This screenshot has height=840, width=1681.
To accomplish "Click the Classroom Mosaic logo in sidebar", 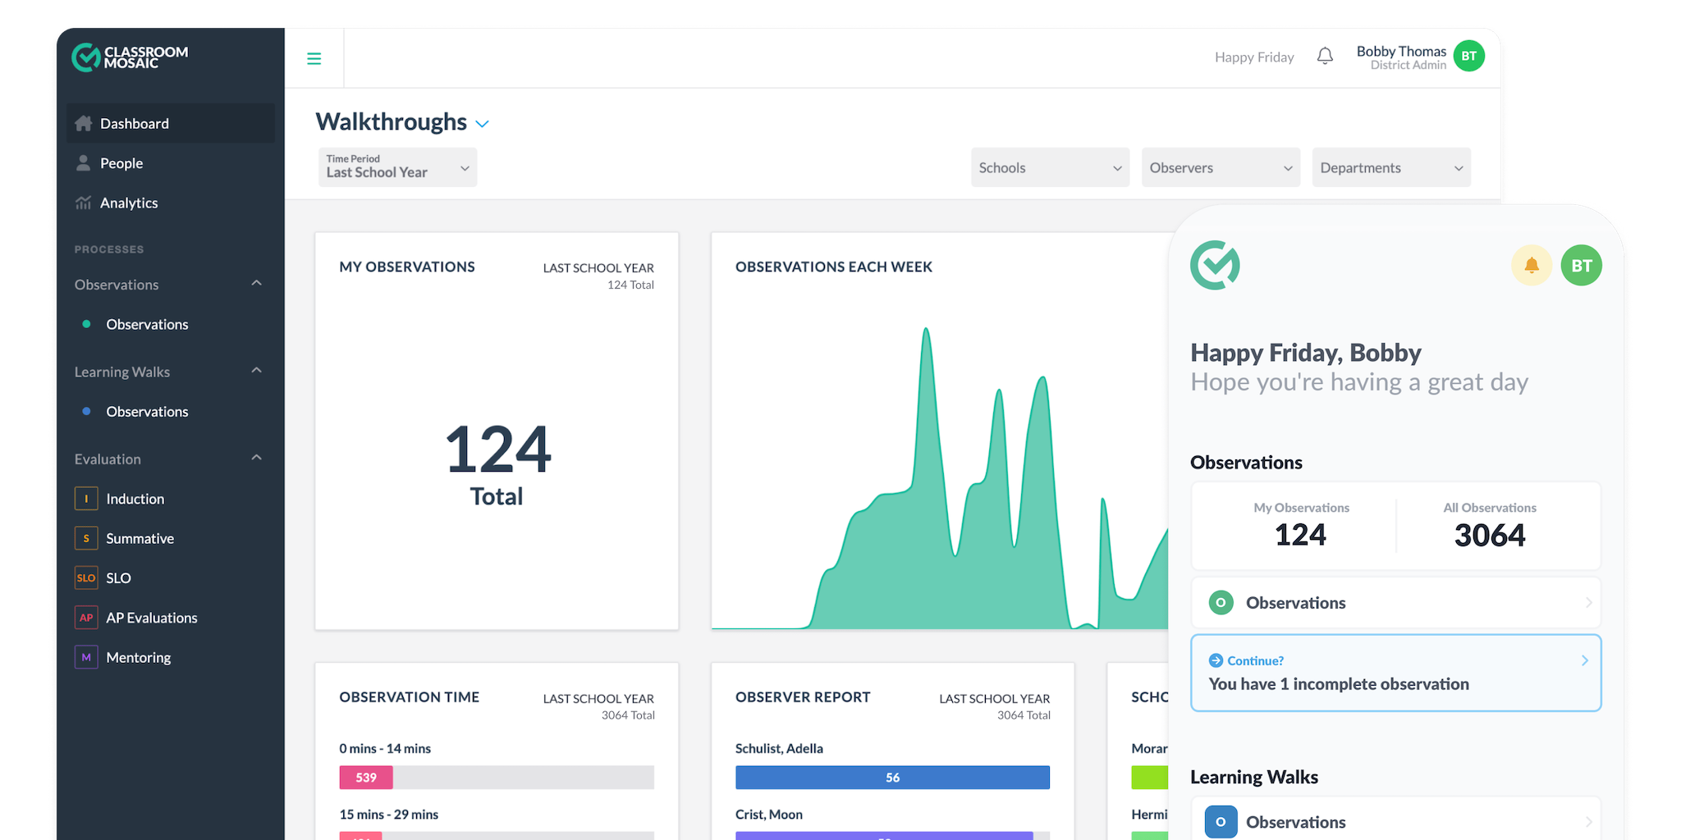I will click(x=130, y=57).
